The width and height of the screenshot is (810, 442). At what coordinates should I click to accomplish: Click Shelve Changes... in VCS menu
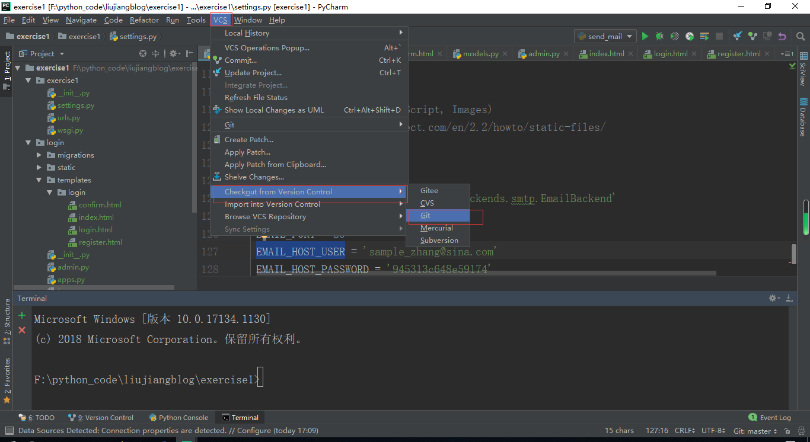309,177
